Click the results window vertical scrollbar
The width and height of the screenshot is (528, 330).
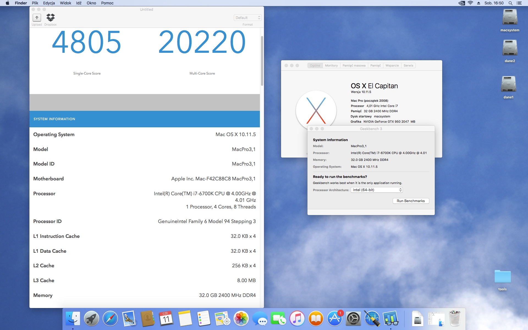coord(262,61)
